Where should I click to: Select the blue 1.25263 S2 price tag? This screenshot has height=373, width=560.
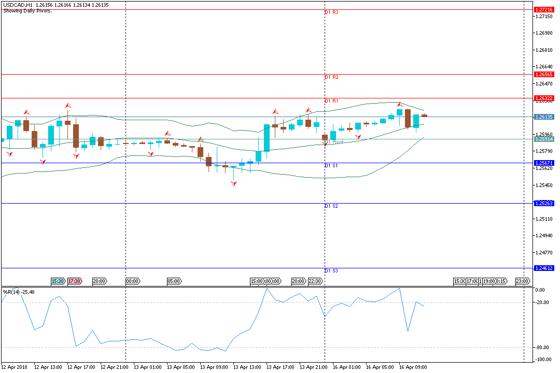click(x=544, y=204)
